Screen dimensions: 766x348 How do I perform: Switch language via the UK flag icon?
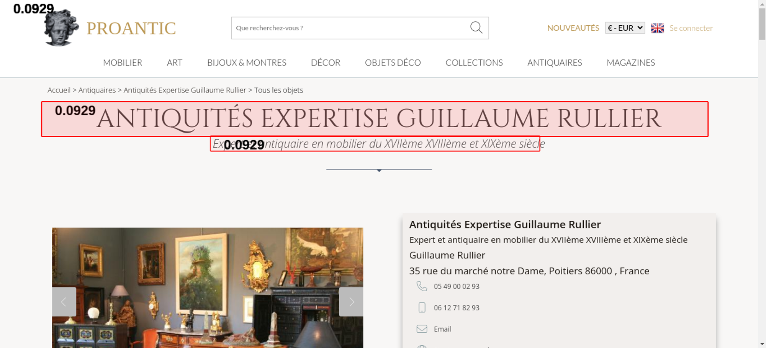(x=657, y=28)
